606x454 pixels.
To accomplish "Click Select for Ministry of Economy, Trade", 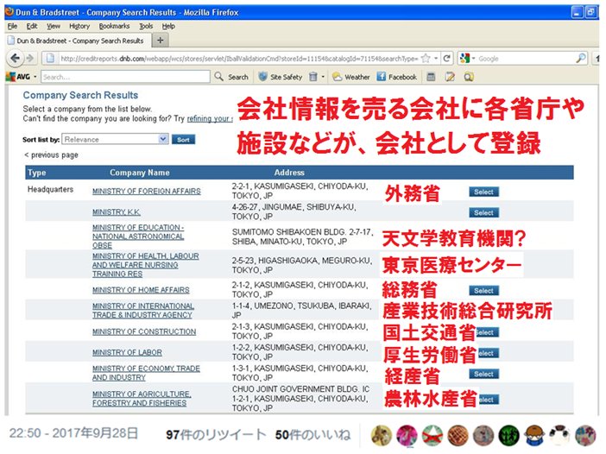I will 484,374.
